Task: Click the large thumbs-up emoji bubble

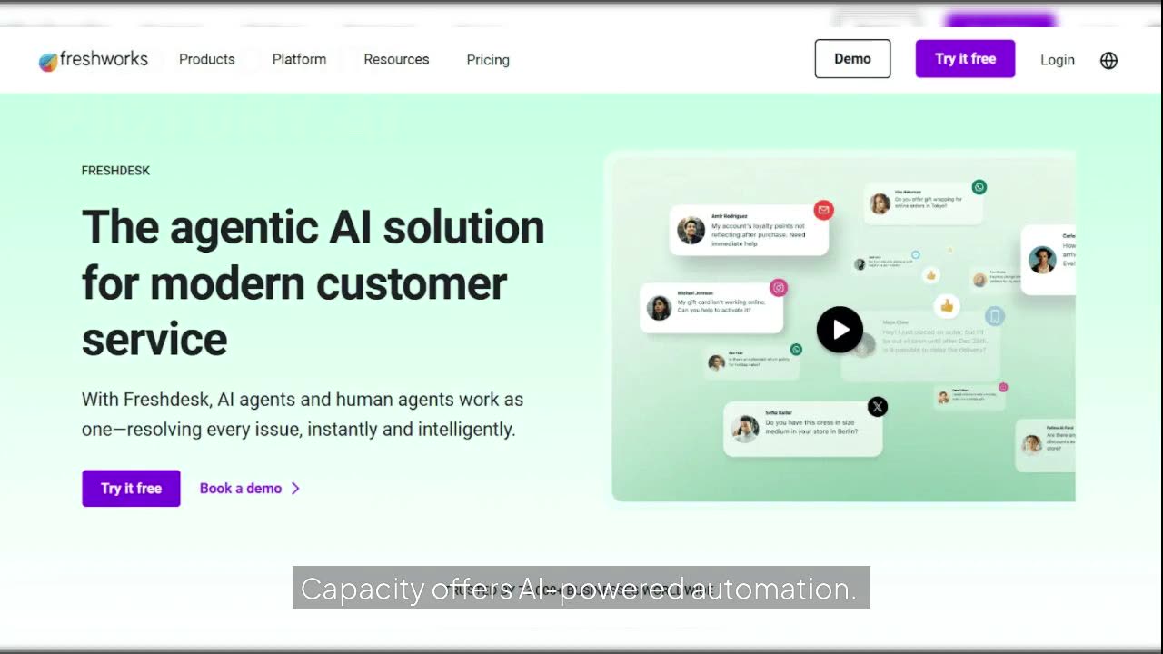Action: (948, 306)
